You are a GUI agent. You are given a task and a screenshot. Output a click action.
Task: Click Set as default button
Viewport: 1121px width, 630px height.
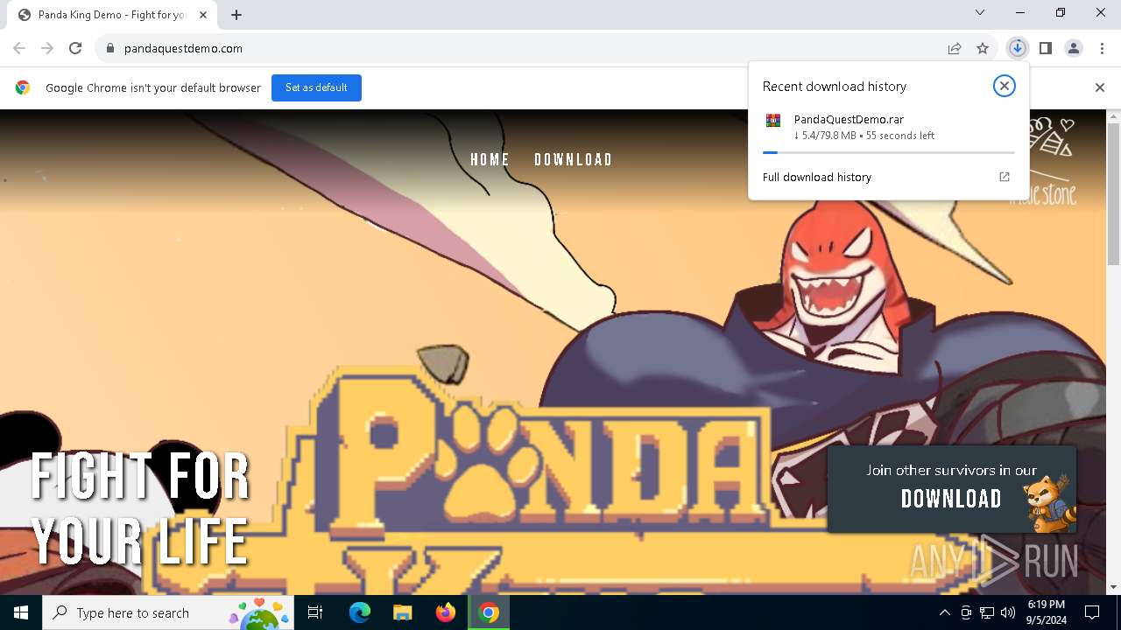(x=316, y=87)
